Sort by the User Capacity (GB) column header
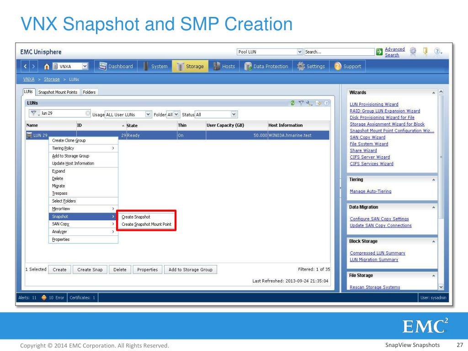This screenshot has width=468, height=351. coord(236,125)
